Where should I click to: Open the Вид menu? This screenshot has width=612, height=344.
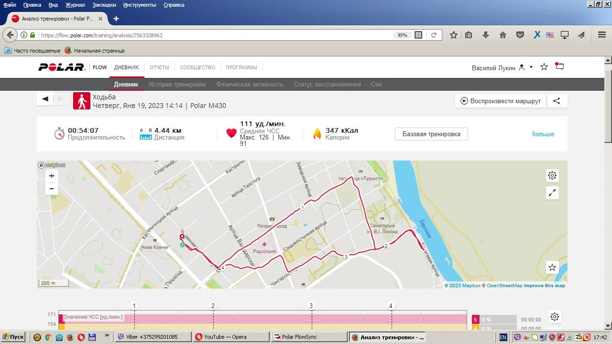(x=53, y=5)
